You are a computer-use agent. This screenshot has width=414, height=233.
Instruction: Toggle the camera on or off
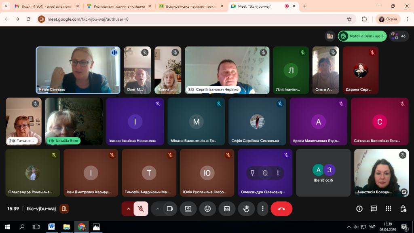pyautogui.click(x=170, y=209)
